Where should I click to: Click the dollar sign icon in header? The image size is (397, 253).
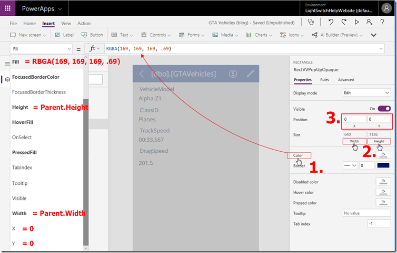click(233, 73)
